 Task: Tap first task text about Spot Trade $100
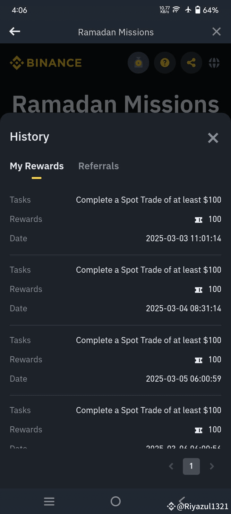[149, 200]
